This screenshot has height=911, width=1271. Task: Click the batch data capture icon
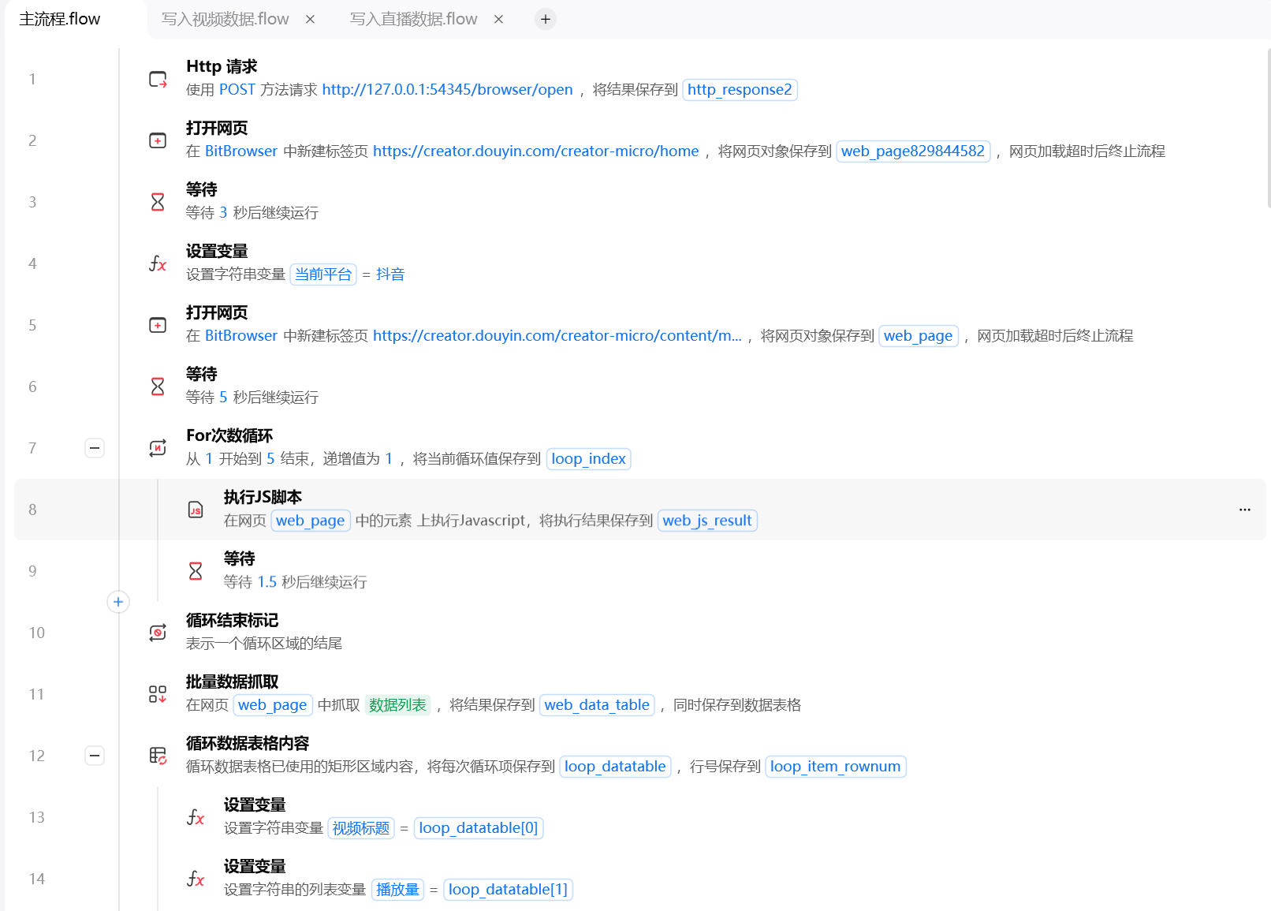(158, 694)
